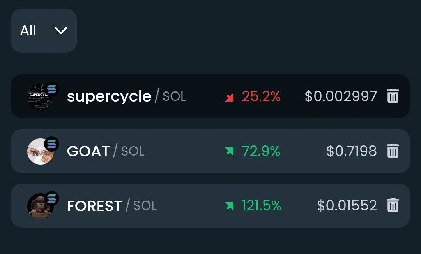Click the supercycle token logo

click(x=41, y=97)
